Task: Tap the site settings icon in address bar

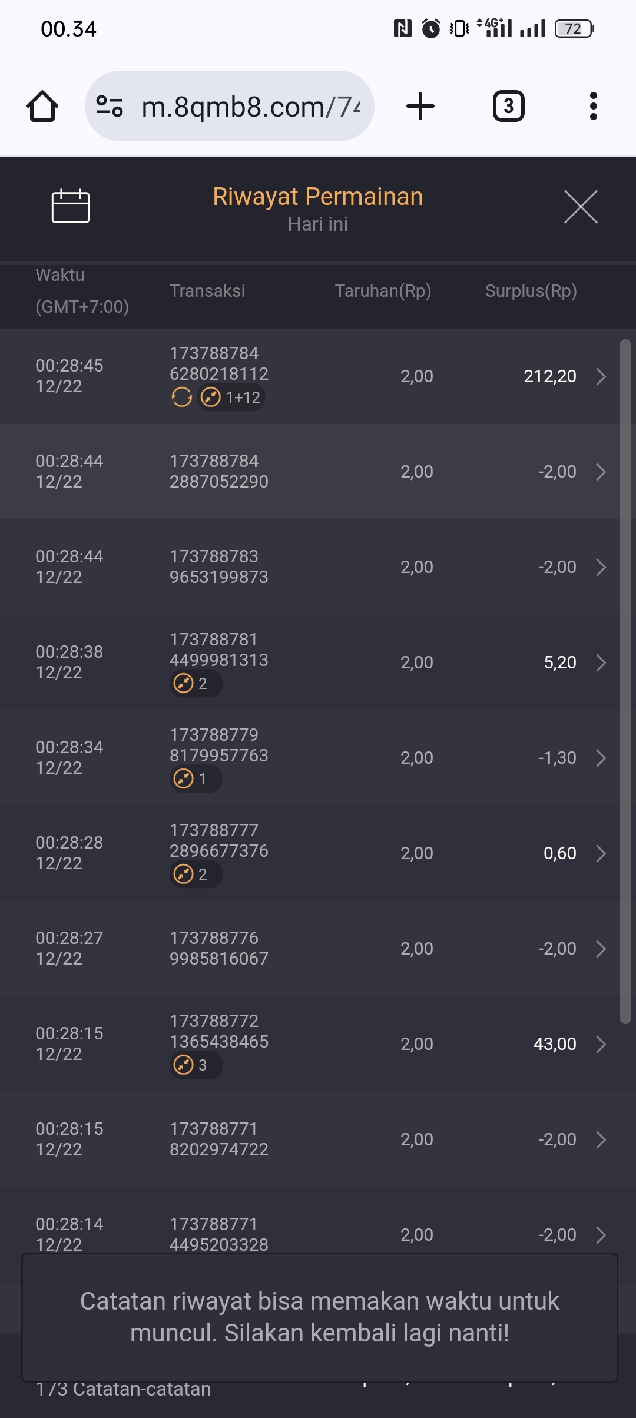Action: (110, 107)
